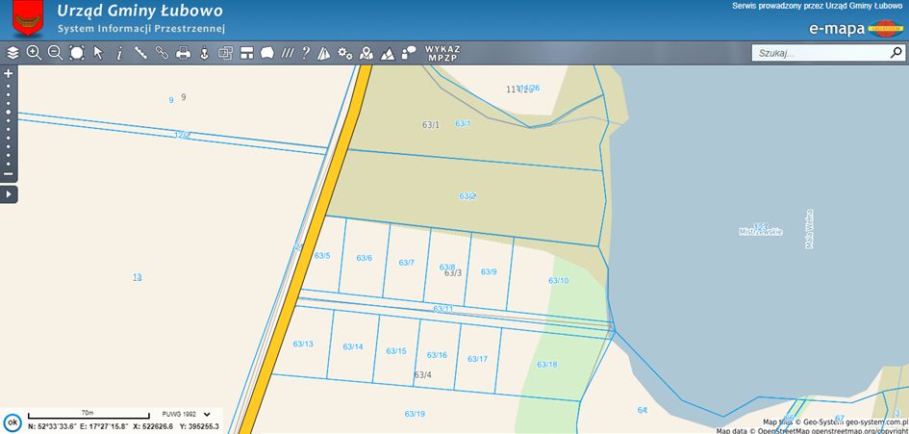This screenshot has width=909, height=434.
Task: Select parcel label 63/10
Action: (x=558, y=280)
